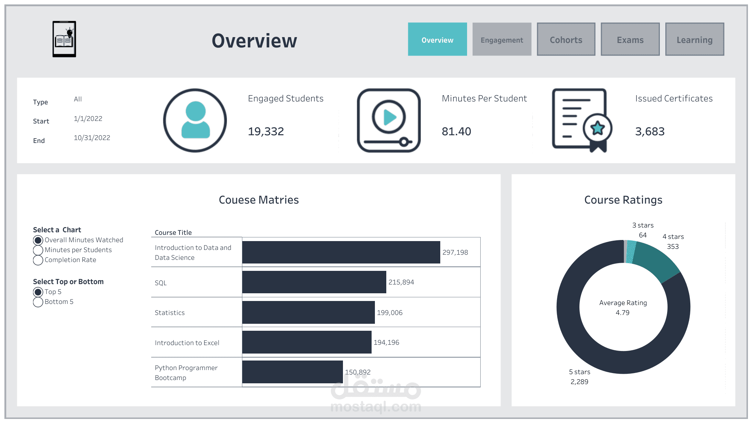This screenshot has height=423, width=752.
Task: Click the Statistics course bar
Action: (x=308, y=312)
